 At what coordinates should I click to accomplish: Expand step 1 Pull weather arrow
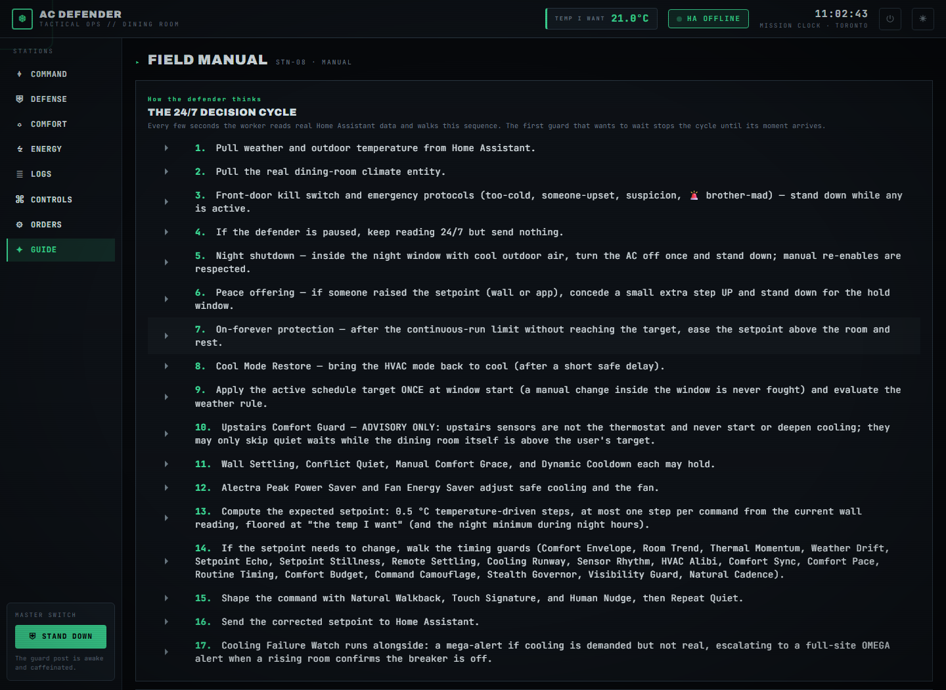(x=166, y=148)
